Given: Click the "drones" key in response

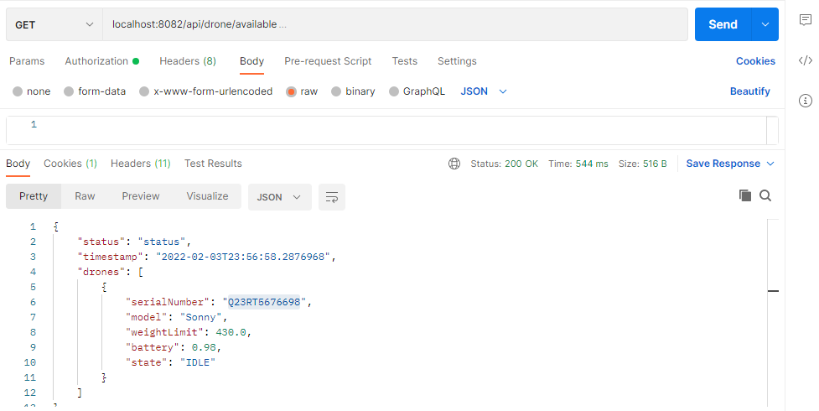Looking at the screenshot, I should [101, 272].
